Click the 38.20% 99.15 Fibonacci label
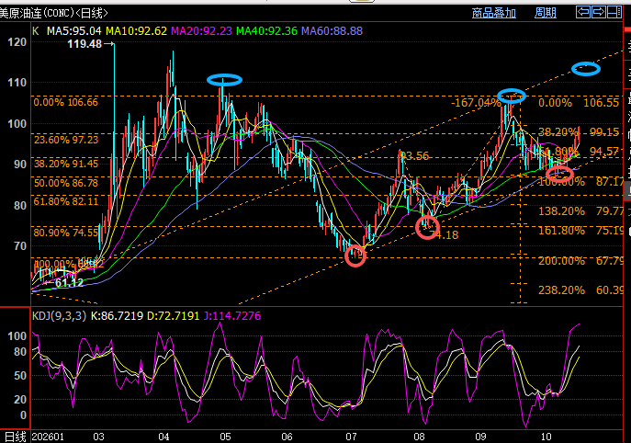The width and height of the screenshot is (631, 443). pos(579,132)
